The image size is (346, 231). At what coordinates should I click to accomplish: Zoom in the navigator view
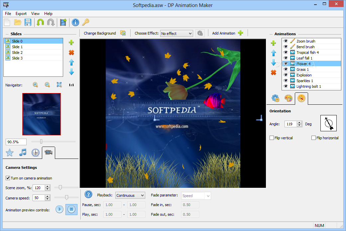click(x=35, y=85)
